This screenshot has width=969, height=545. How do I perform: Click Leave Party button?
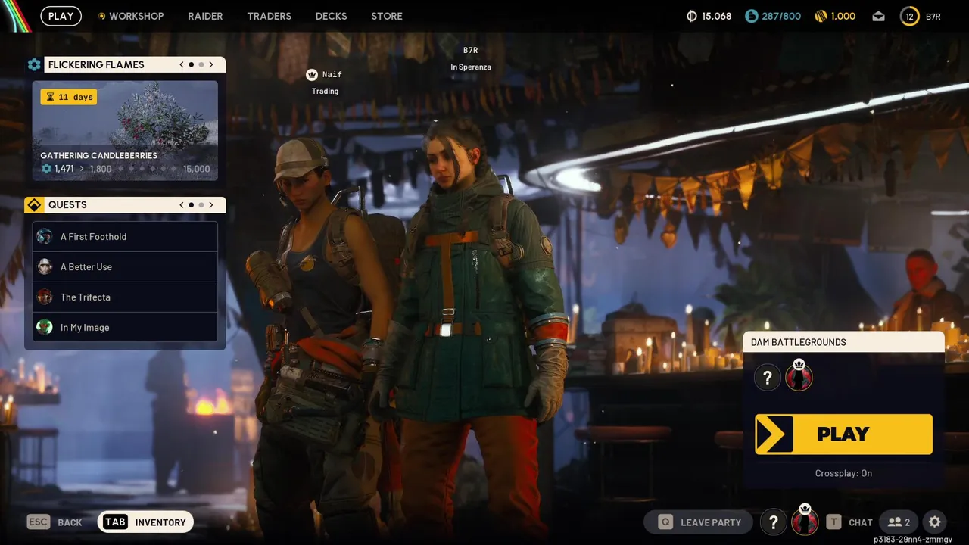coord(698,522)
